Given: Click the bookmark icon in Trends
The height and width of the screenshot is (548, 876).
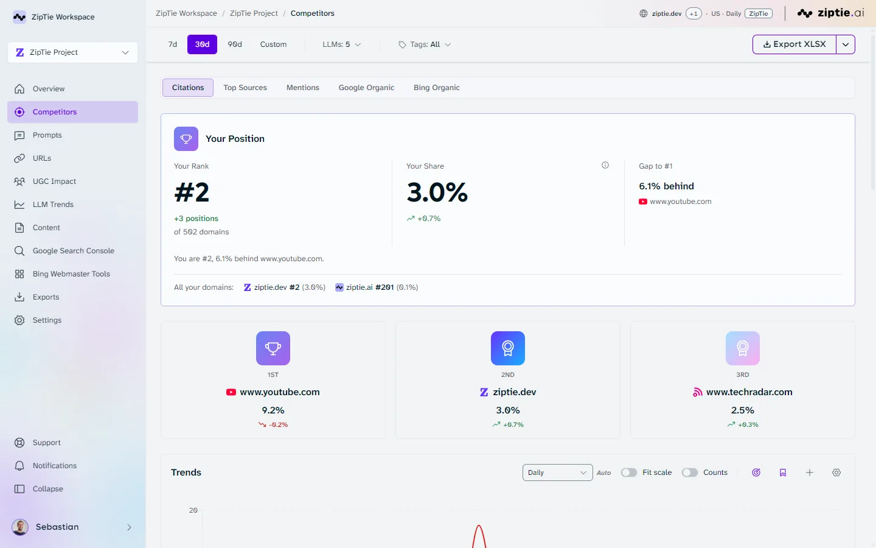Looking at the screenshot, I should point(783,472).
